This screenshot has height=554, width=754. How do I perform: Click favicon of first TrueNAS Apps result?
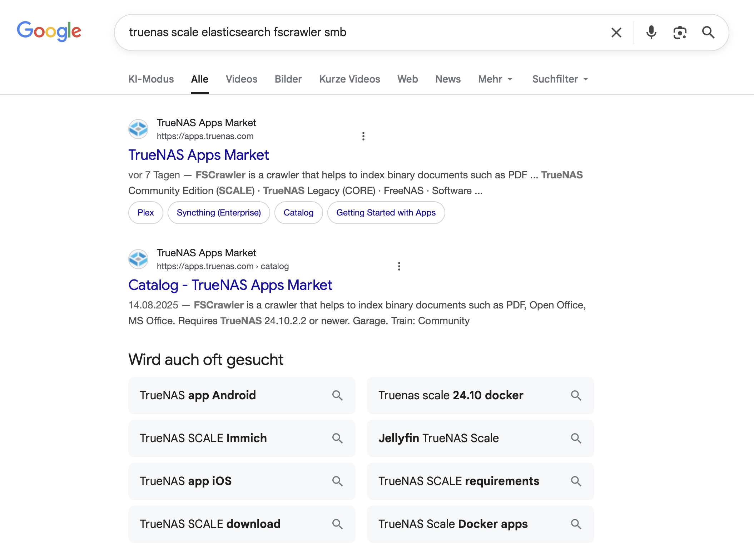(138, 129)
